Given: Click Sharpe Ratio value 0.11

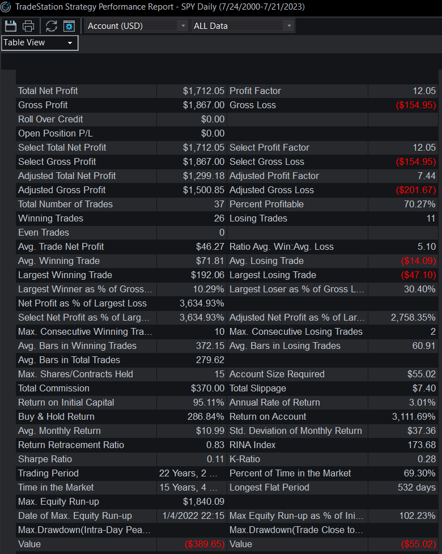Looking at the screenshot, I should coord(215,458).
